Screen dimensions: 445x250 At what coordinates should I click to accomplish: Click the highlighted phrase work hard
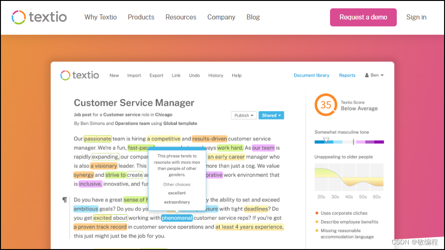(230, 148)
